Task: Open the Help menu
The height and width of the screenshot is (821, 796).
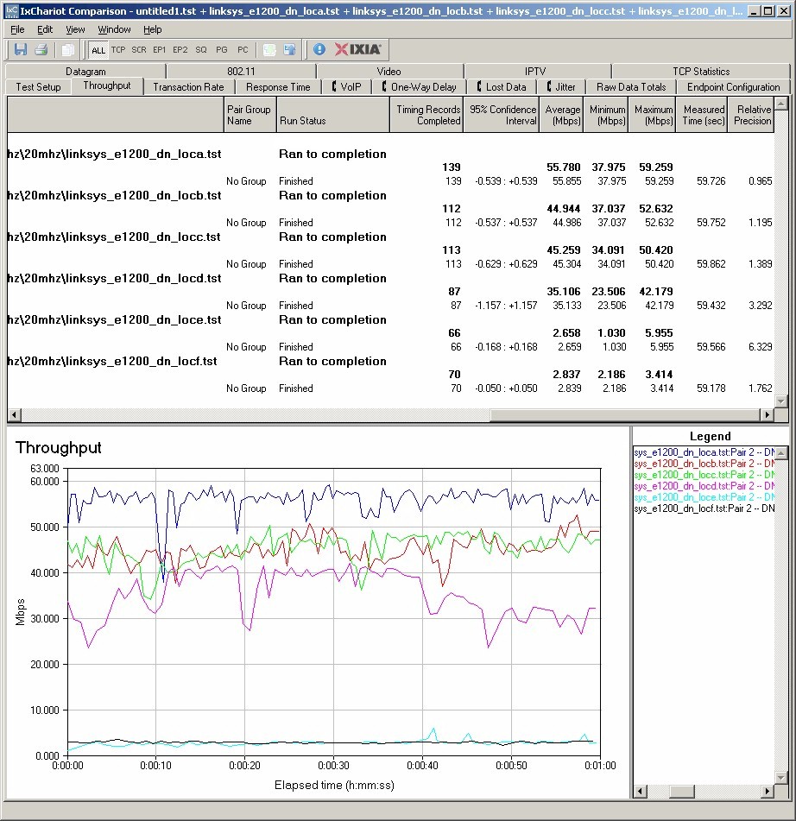Action: tap(153, 29)
